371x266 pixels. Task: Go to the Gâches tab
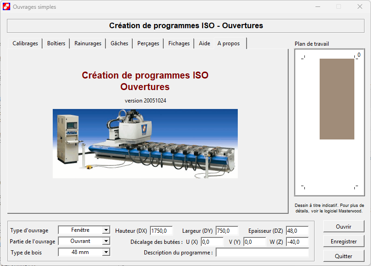(119, 43)
